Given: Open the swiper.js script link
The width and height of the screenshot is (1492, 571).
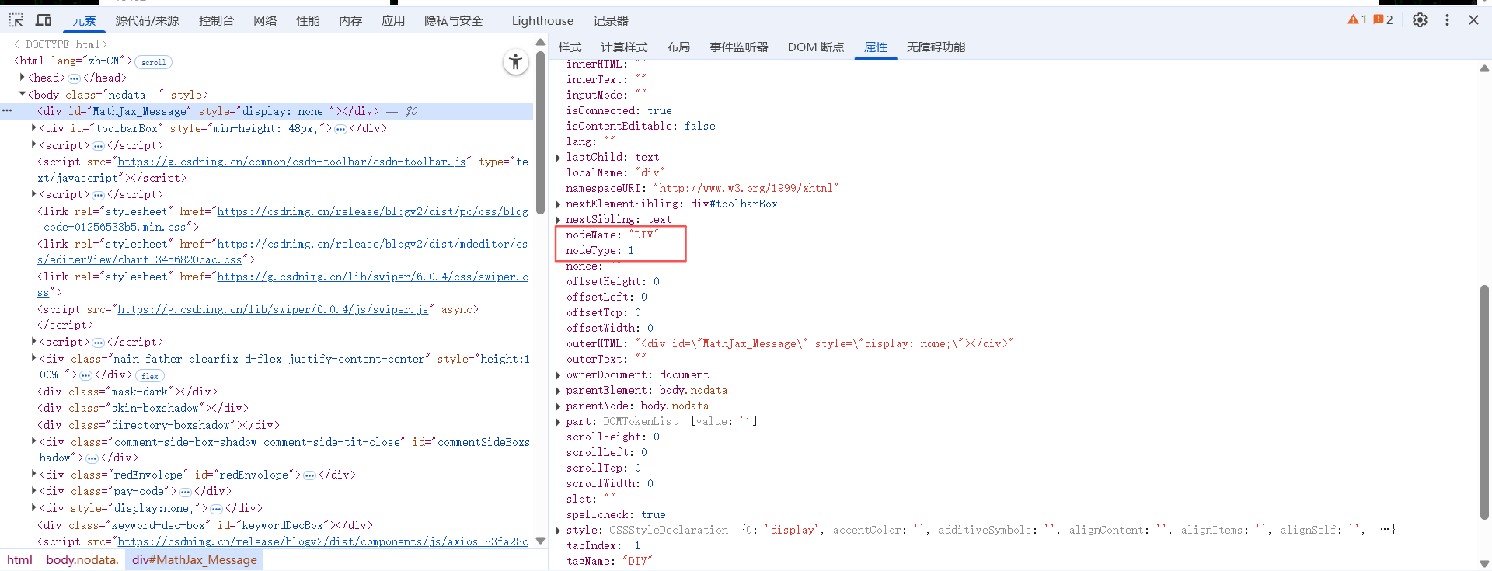Looking at the screenshot, I should click(x=273, y=309).
